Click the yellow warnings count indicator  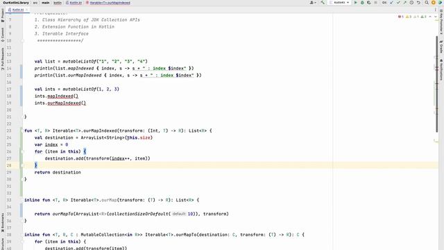click(409, 17)
